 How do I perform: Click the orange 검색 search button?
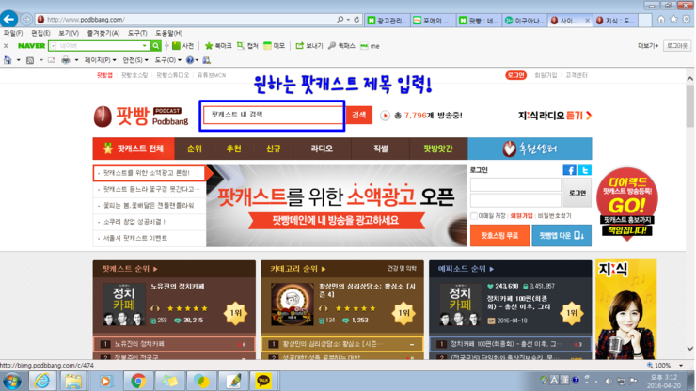coord(359,115)
